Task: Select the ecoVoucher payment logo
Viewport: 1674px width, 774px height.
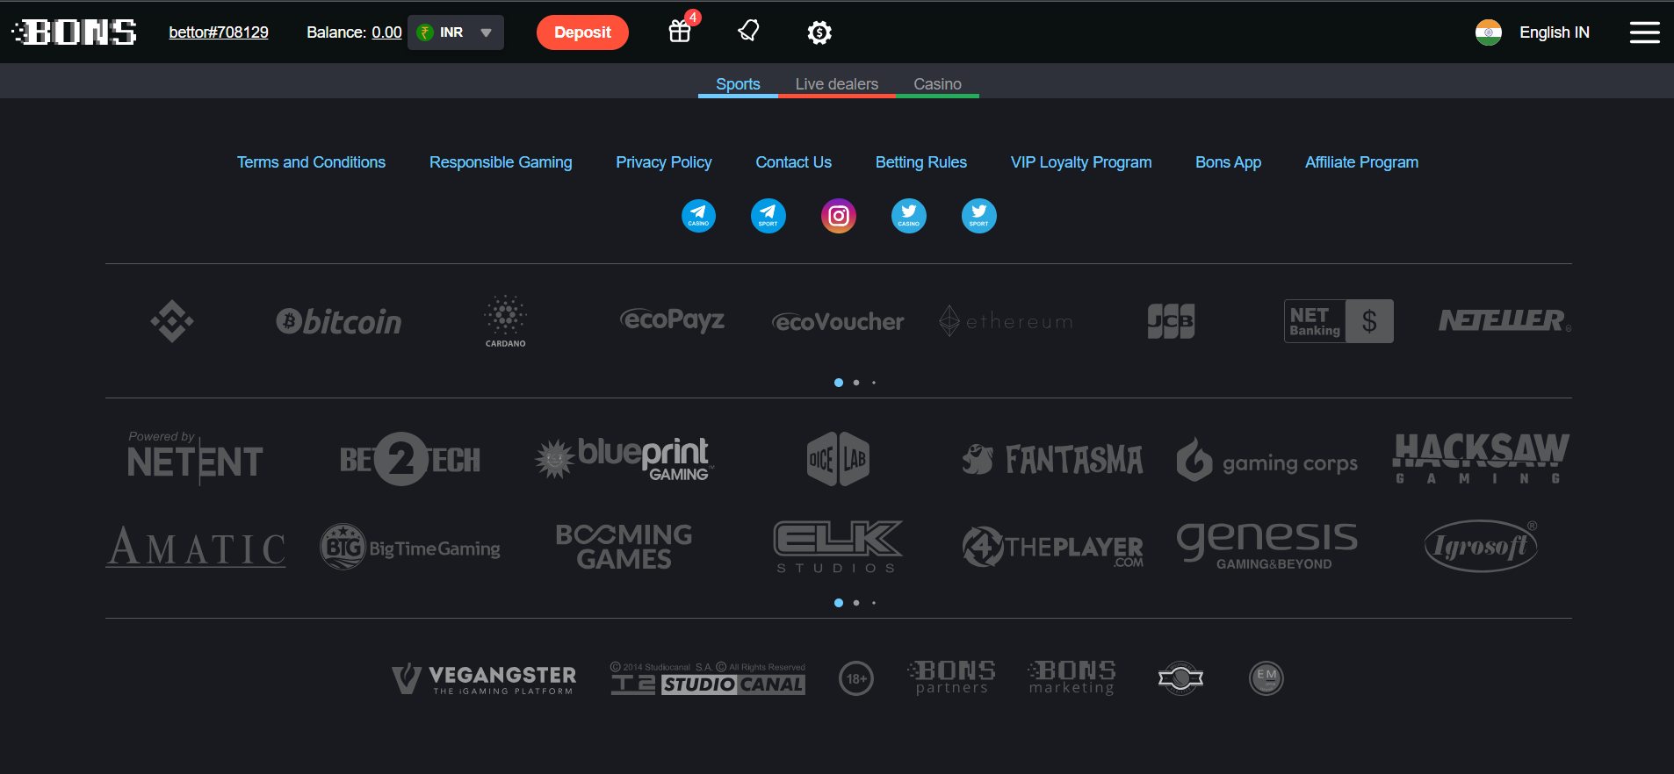Action: click(838, 322)
